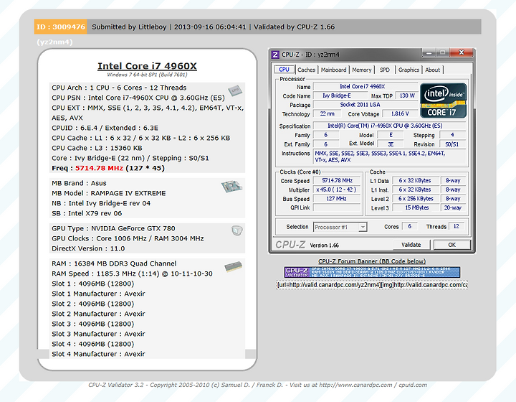Switch to the Memory tab

click(362, 70)
